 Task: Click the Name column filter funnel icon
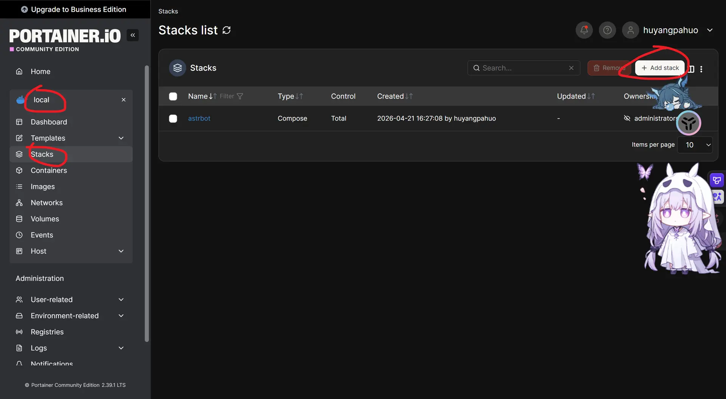240,96
